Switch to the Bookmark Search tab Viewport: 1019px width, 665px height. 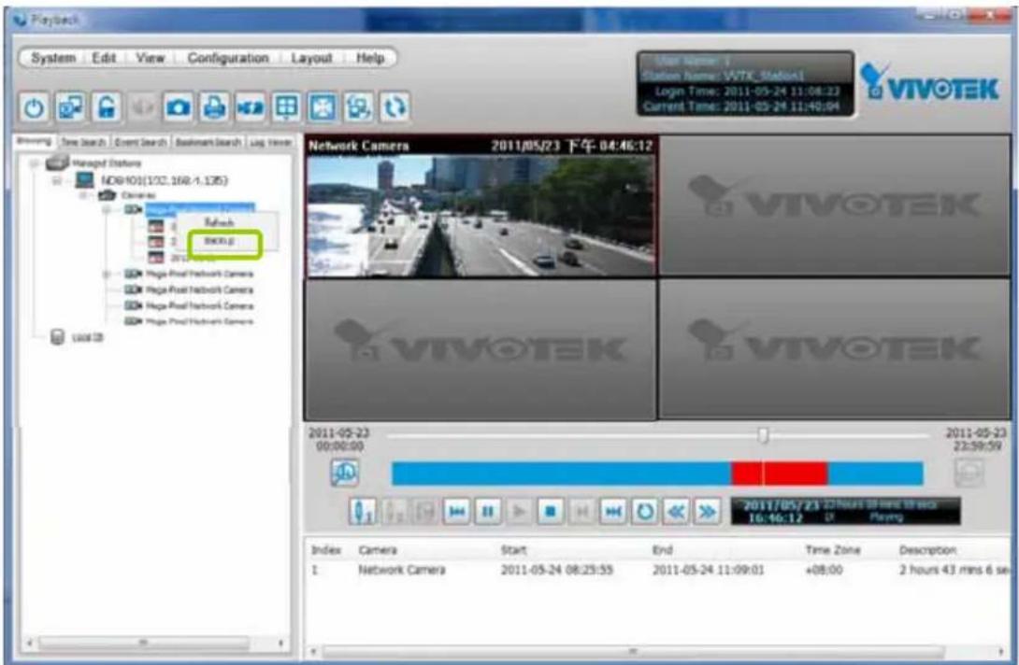pos(208,142)
